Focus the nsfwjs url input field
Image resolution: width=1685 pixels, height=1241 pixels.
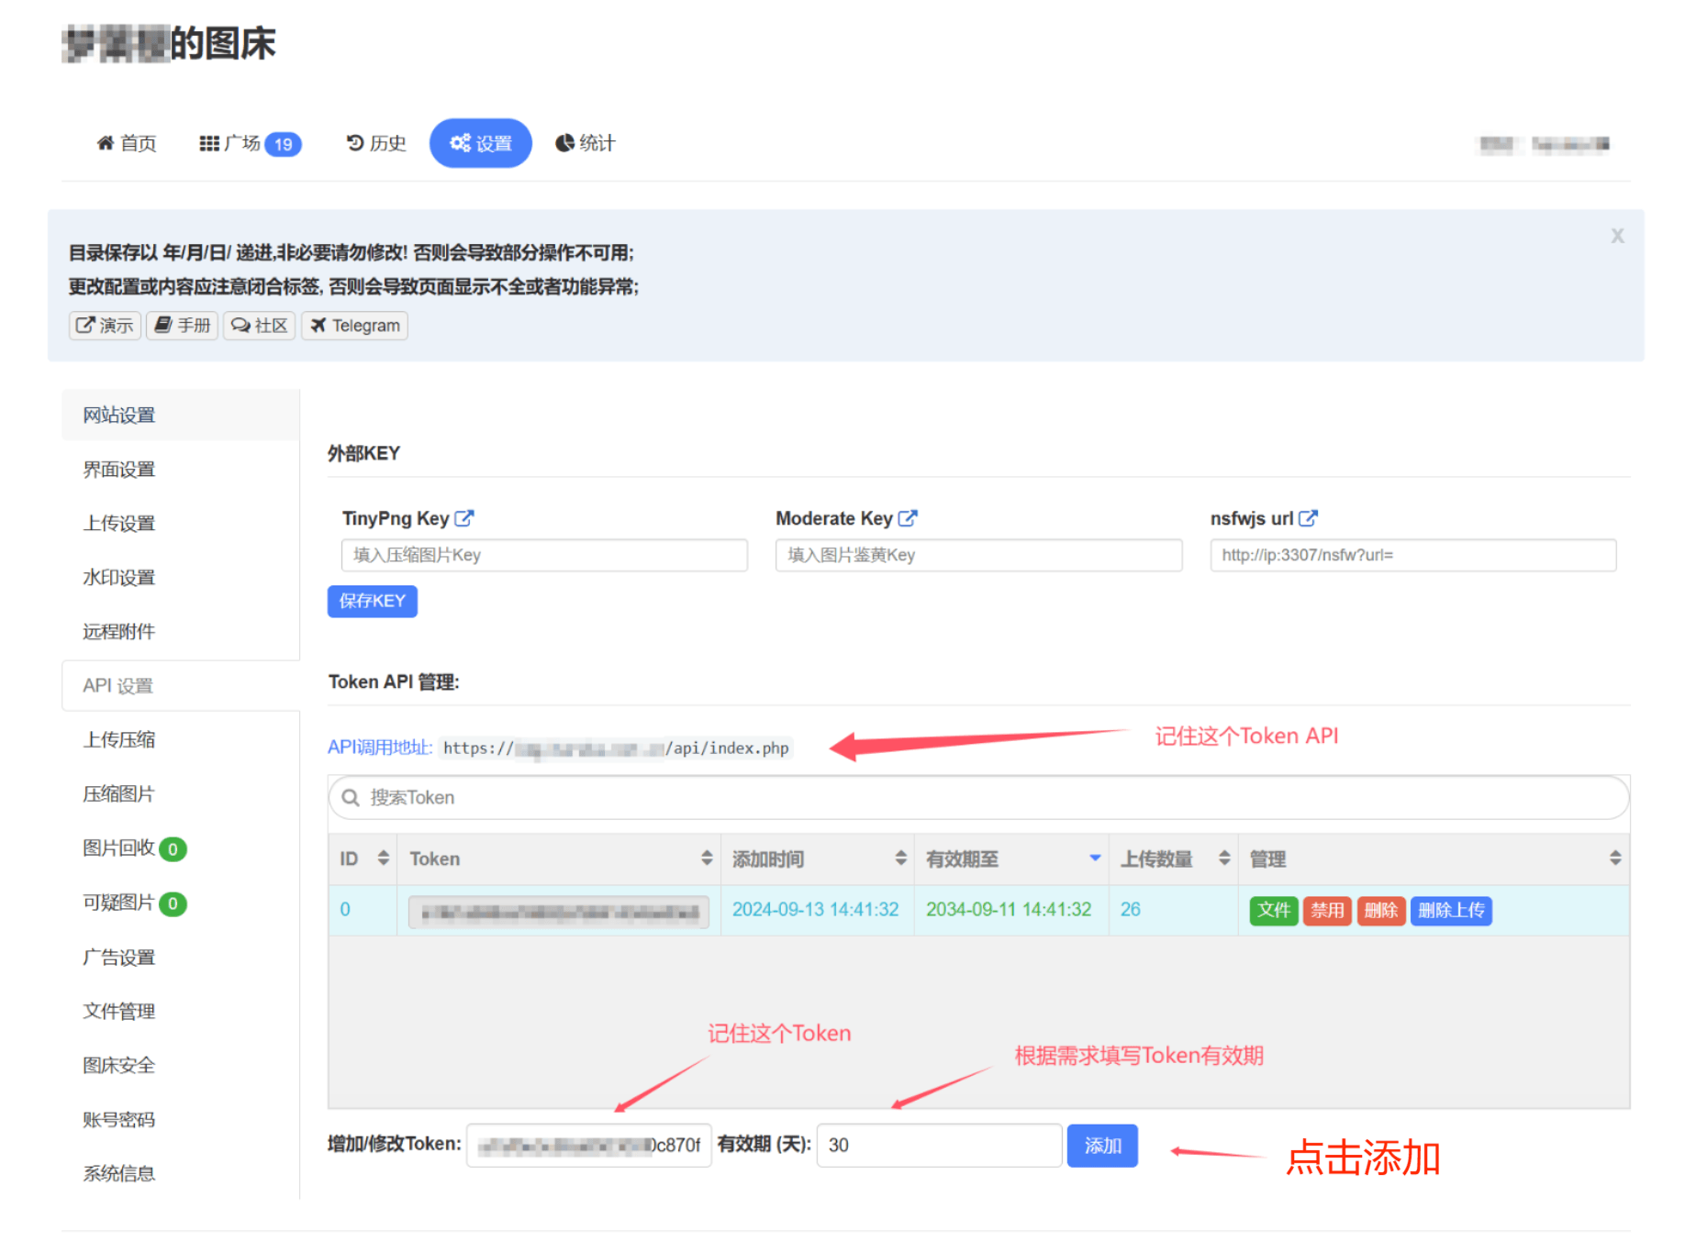tap(1413, 556)
